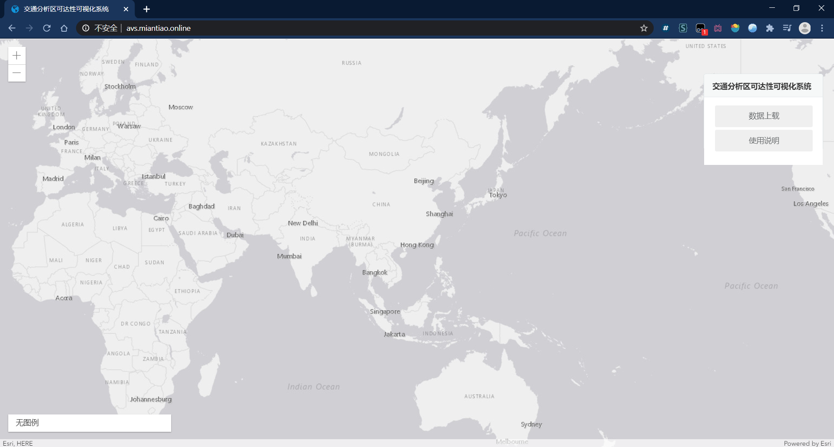Select the 交通分析区可达性可视化系统 tab
Screen dimensions: 834x447
tap(66, 9)
